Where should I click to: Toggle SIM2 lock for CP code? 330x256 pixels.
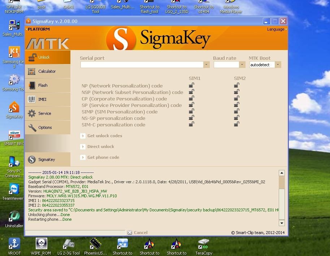(236, 98)
